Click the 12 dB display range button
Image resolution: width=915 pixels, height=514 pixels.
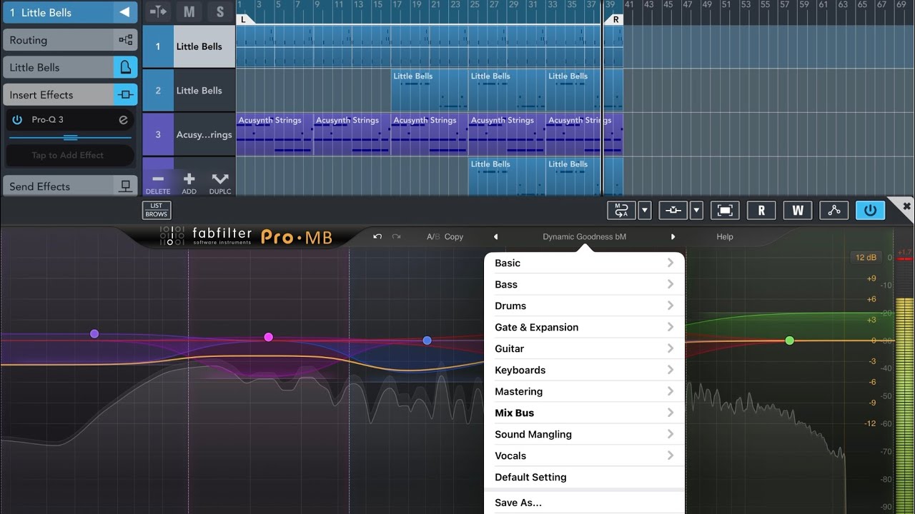tap(866, 257)
